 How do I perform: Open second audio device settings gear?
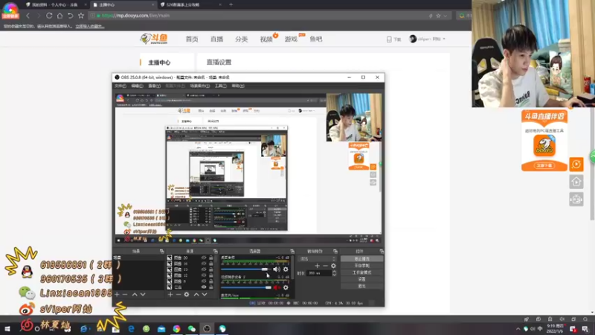286,287
